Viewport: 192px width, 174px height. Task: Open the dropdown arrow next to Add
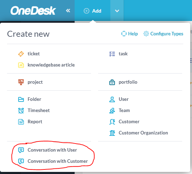[117, 11]
